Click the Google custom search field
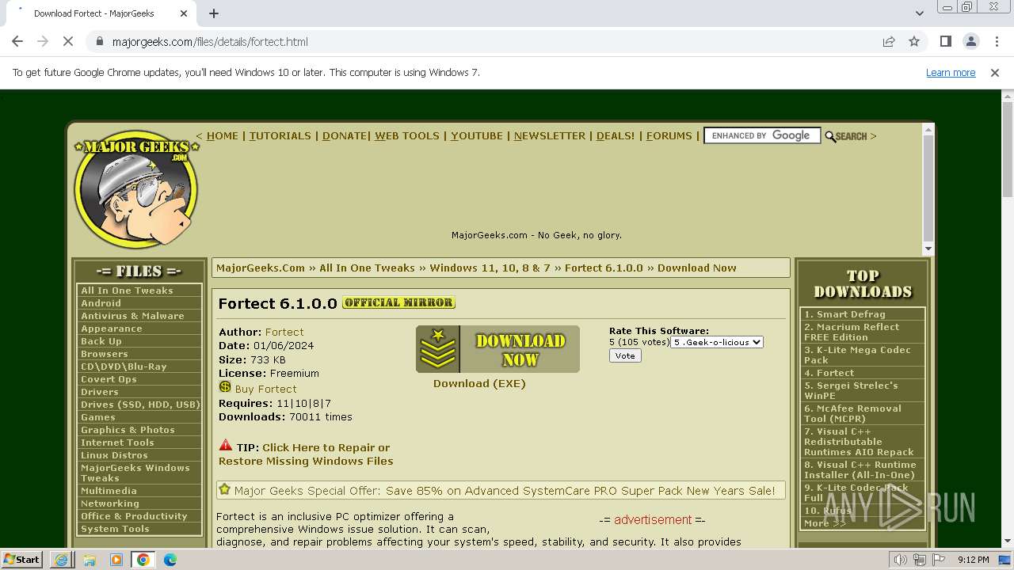This screenshot has width=1014, height=570. point(761,136)
